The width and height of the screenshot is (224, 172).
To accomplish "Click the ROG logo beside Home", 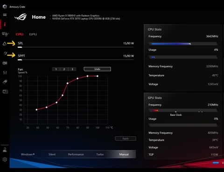I will click(x=21, y=17).
